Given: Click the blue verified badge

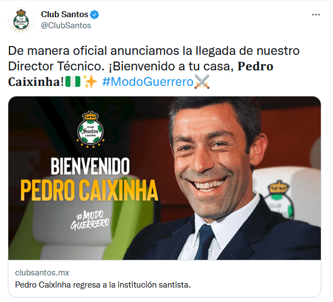Looking at the screenshot, I should [94, 14].
